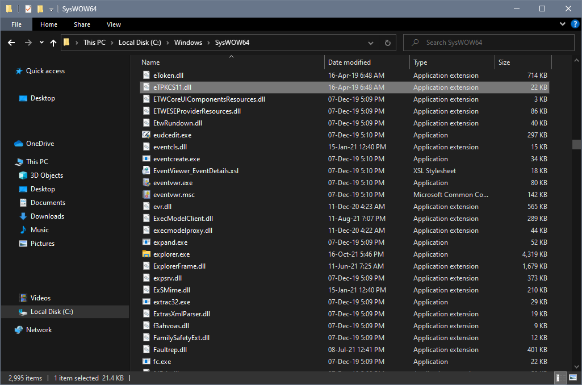This screenshot has width=582, height=385.
Task: Open OneDrive in the navigation pane
Action: [x=40, y=144]
